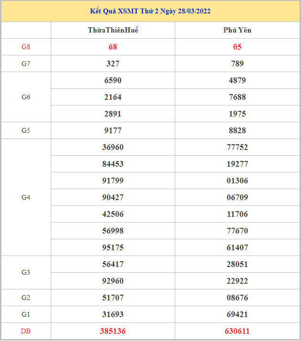This screenshot has width=301, height=341.
Task: Select the Phú Yên column header
Action: tap(237, 30)
